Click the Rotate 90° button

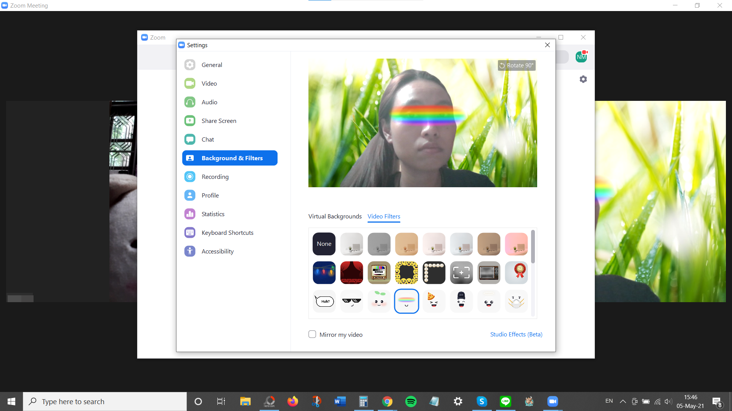517,65
